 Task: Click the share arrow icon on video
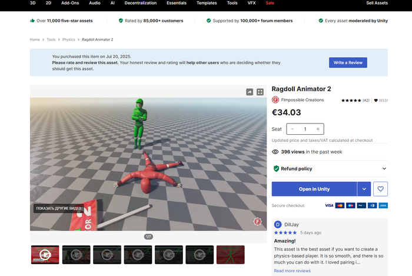[x=250, y=92]
